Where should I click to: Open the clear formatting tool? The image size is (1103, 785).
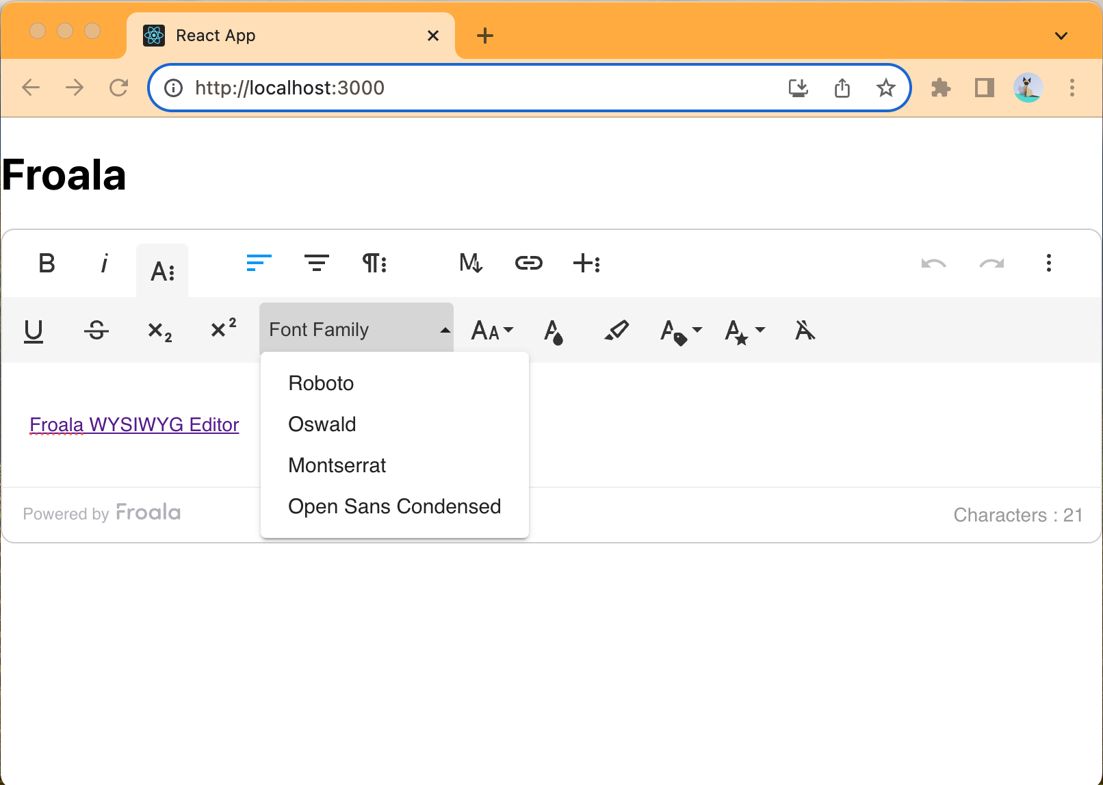(x=805, y=331)
